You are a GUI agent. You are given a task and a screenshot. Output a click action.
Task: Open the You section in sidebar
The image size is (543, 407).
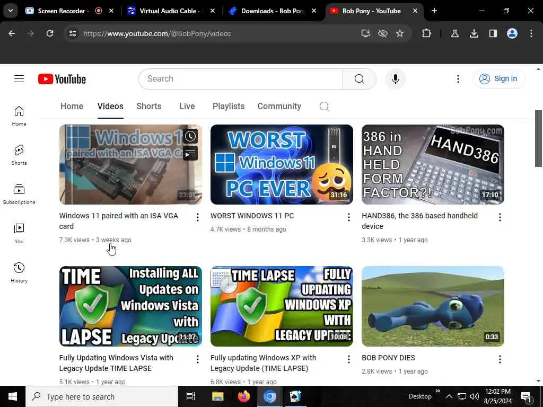[x=19, y=234]
